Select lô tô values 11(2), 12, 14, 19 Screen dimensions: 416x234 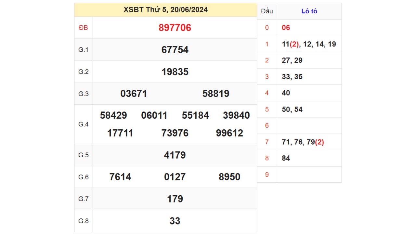[x=309, y=44]
